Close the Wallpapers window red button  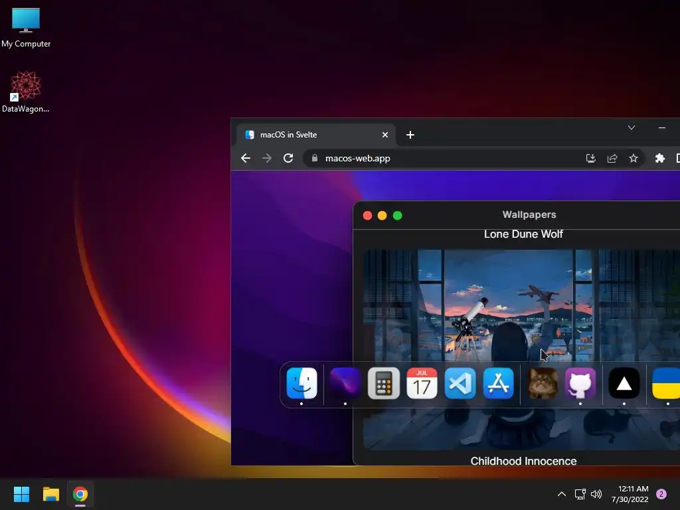tap(367, 216)
